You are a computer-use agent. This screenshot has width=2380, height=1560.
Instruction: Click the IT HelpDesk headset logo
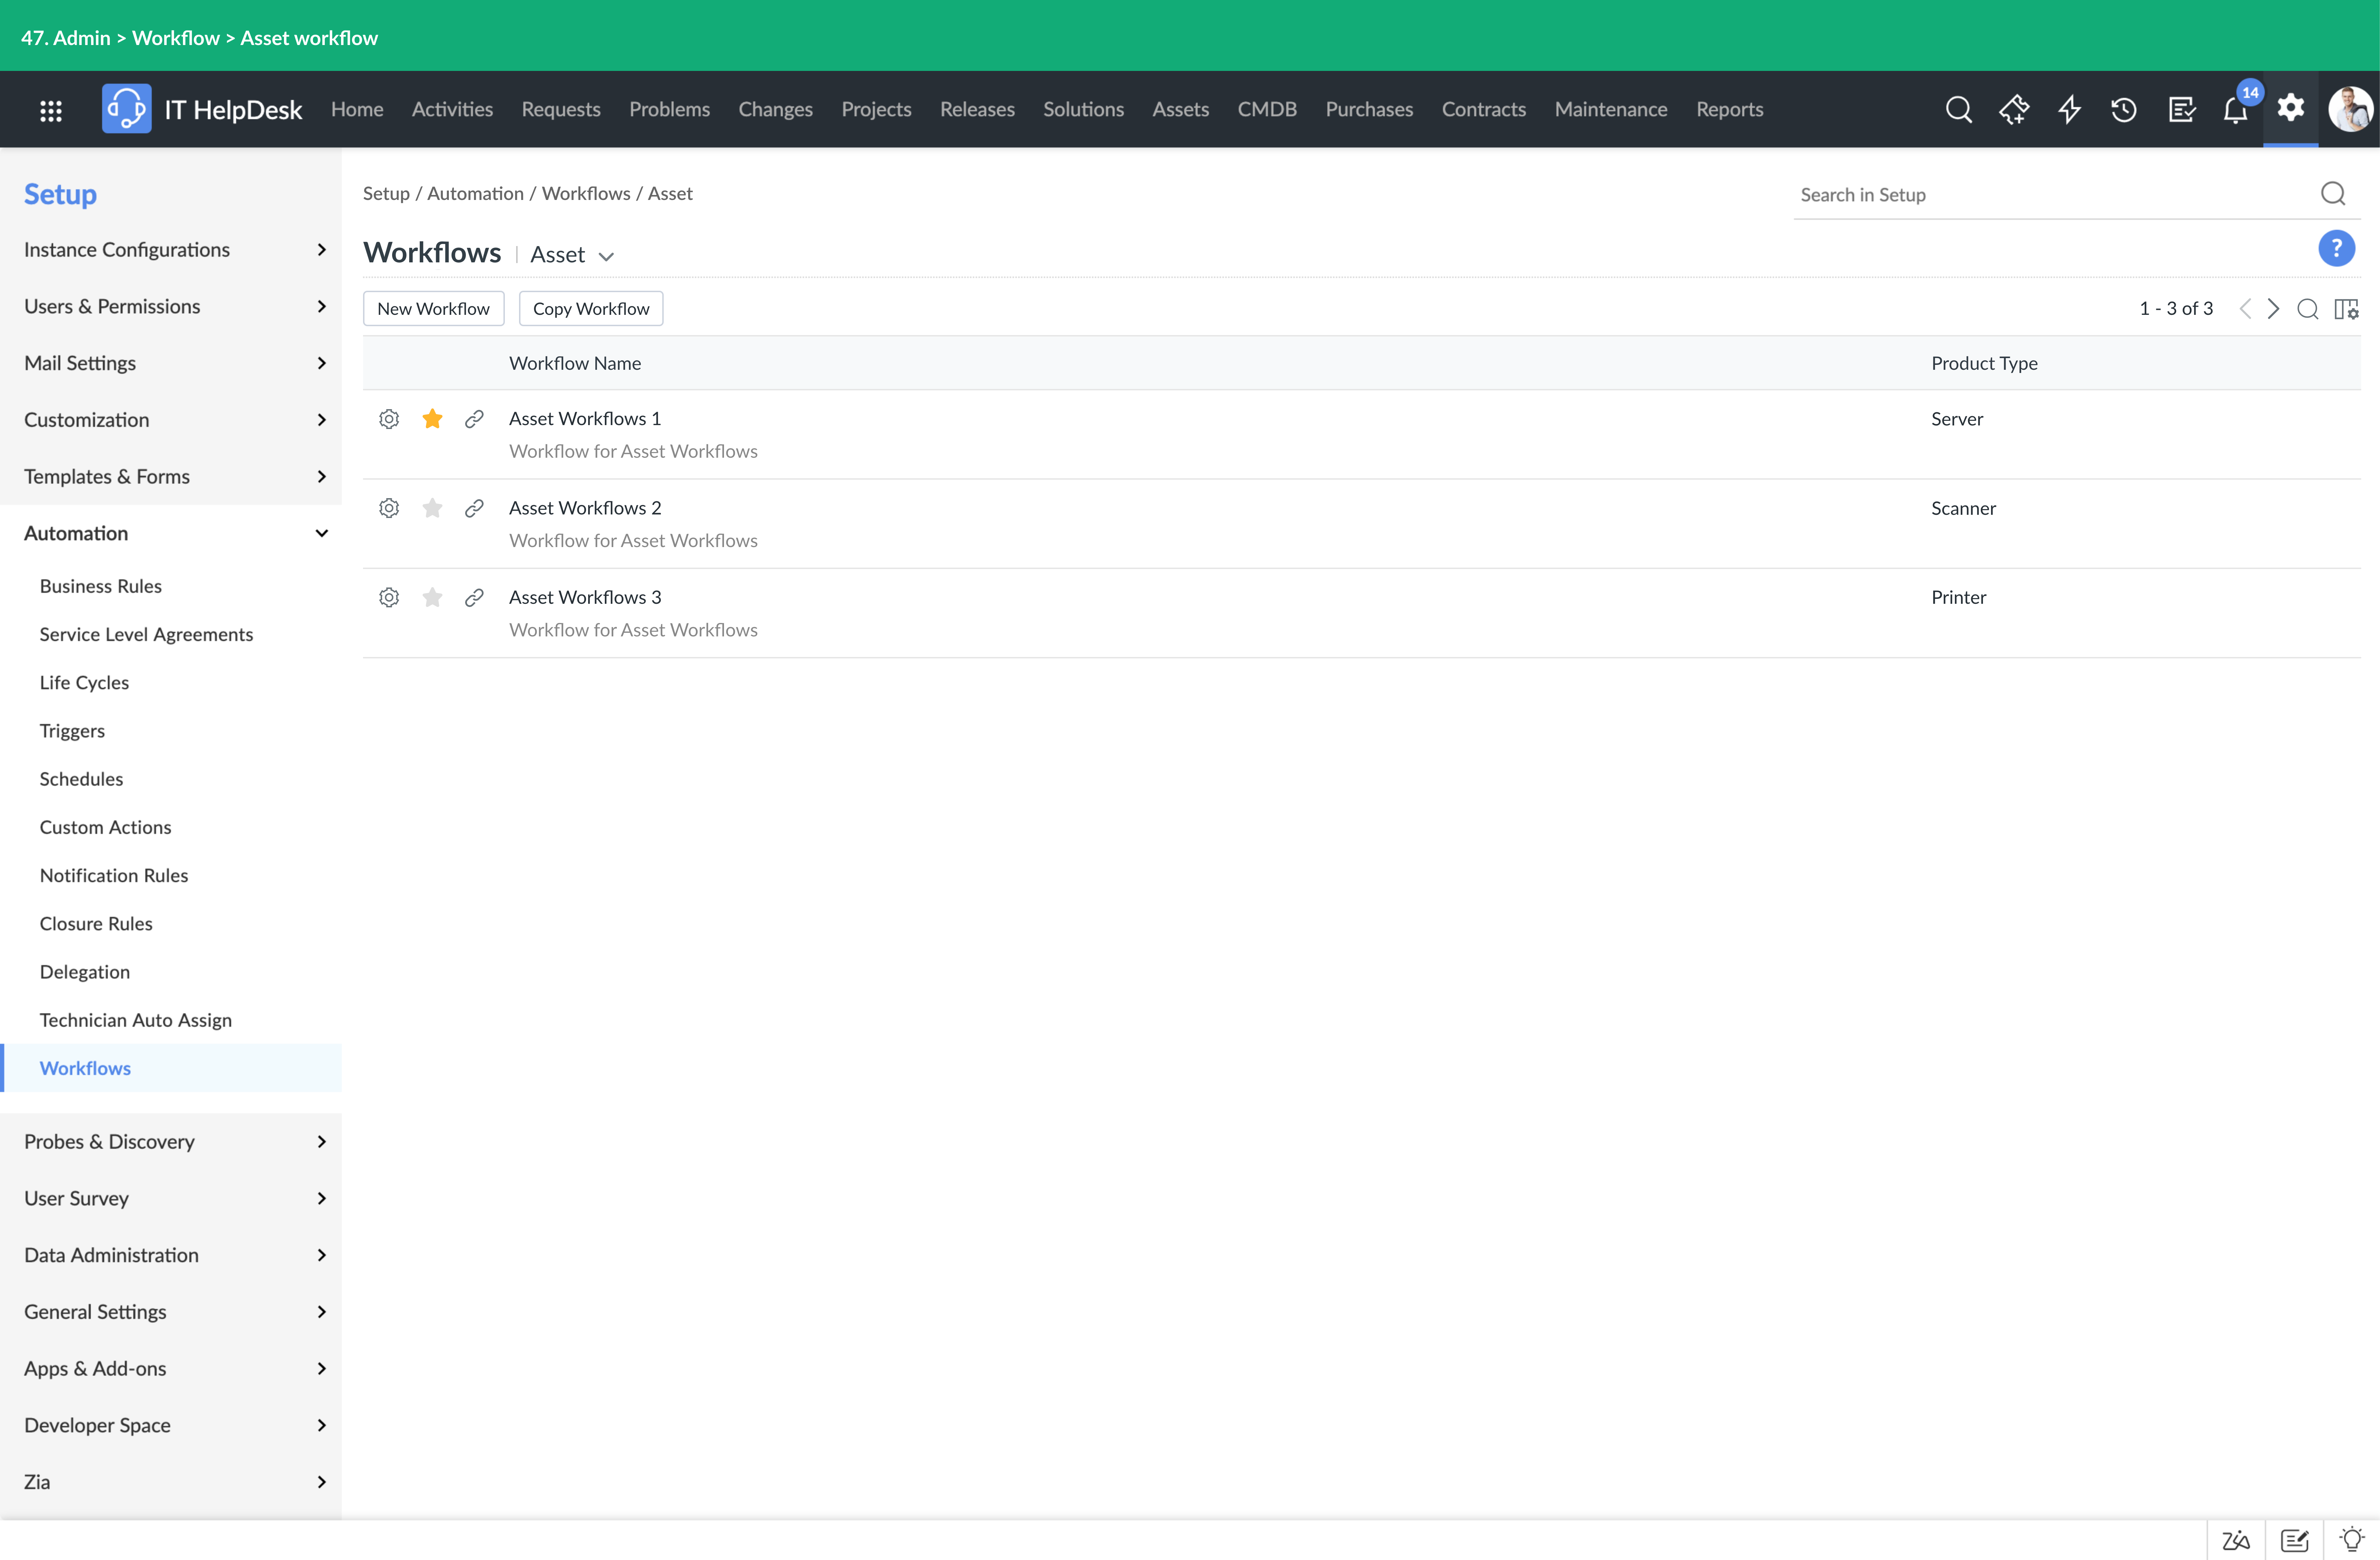[x=127, y=109]
